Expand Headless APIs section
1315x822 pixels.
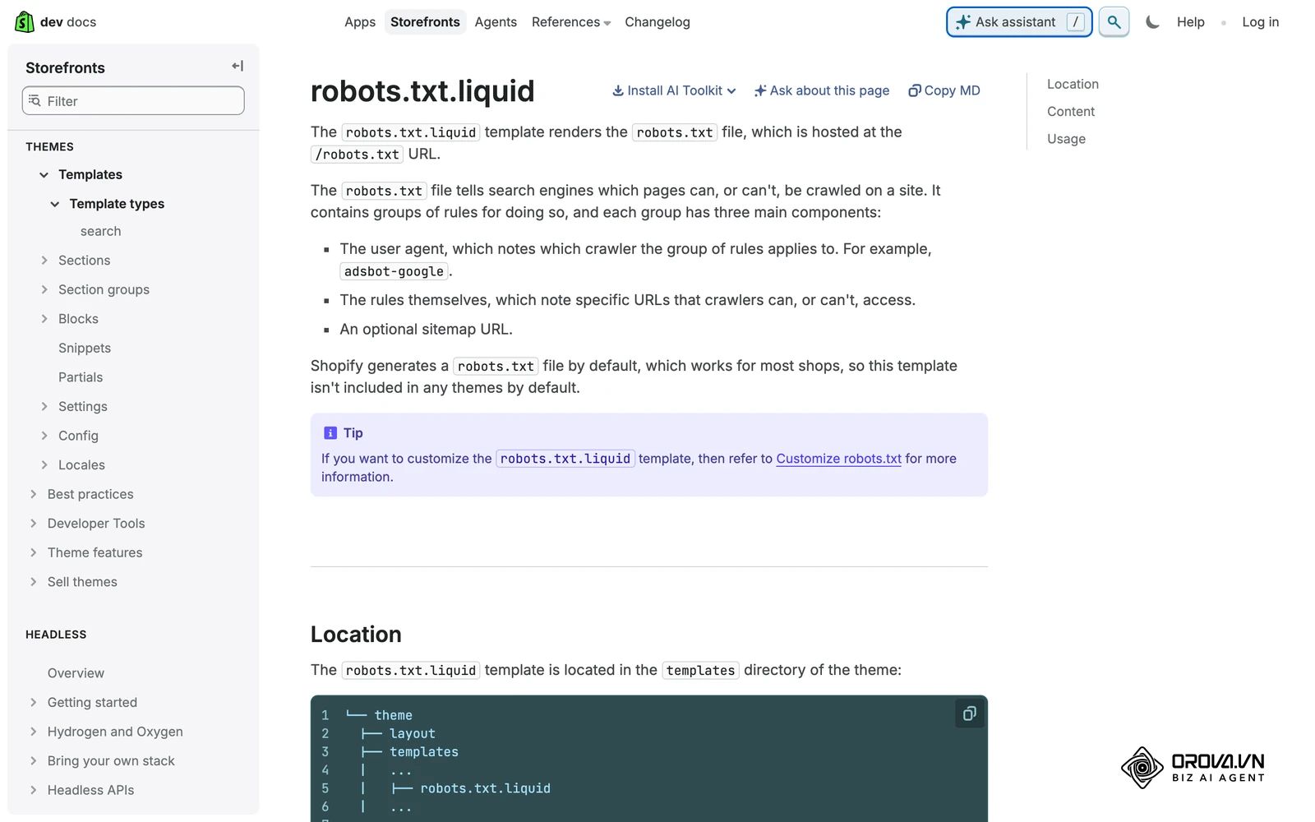34,790
